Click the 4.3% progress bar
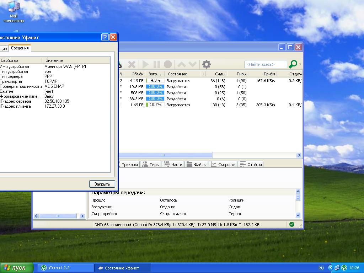The height and width of the screenshot is (273, 364). [x=155, y=81]
